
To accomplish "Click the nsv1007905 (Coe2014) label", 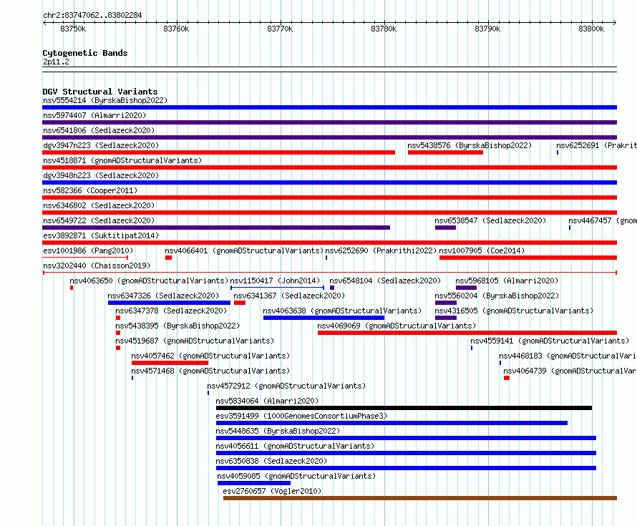I will (482, 250).
